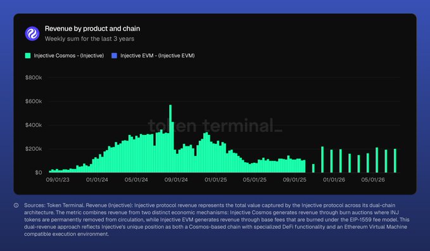Click the tallest revenue bar near $570k
The height and width of the screenshot is (251, 430).
pos(170,139)
